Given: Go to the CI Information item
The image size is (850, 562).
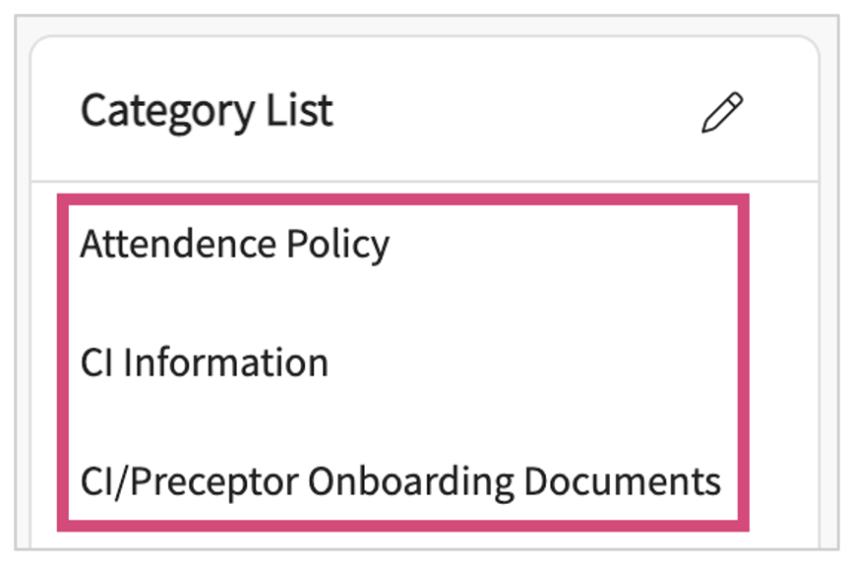Looking at the screenshot, I should pyautogui.click(x=205, y=363).
